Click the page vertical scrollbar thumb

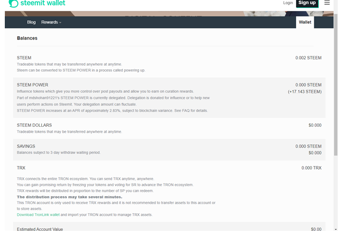[x=336, y=84]
